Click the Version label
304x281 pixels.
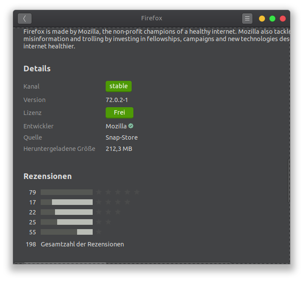point(35,100)
